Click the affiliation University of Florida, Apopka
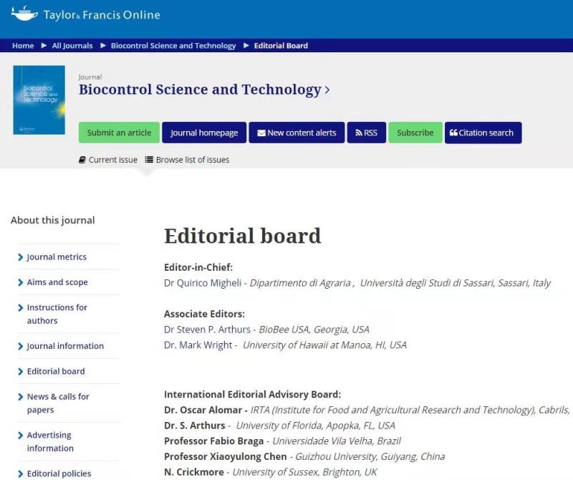The image size is (573, 480). coord(297,426)
